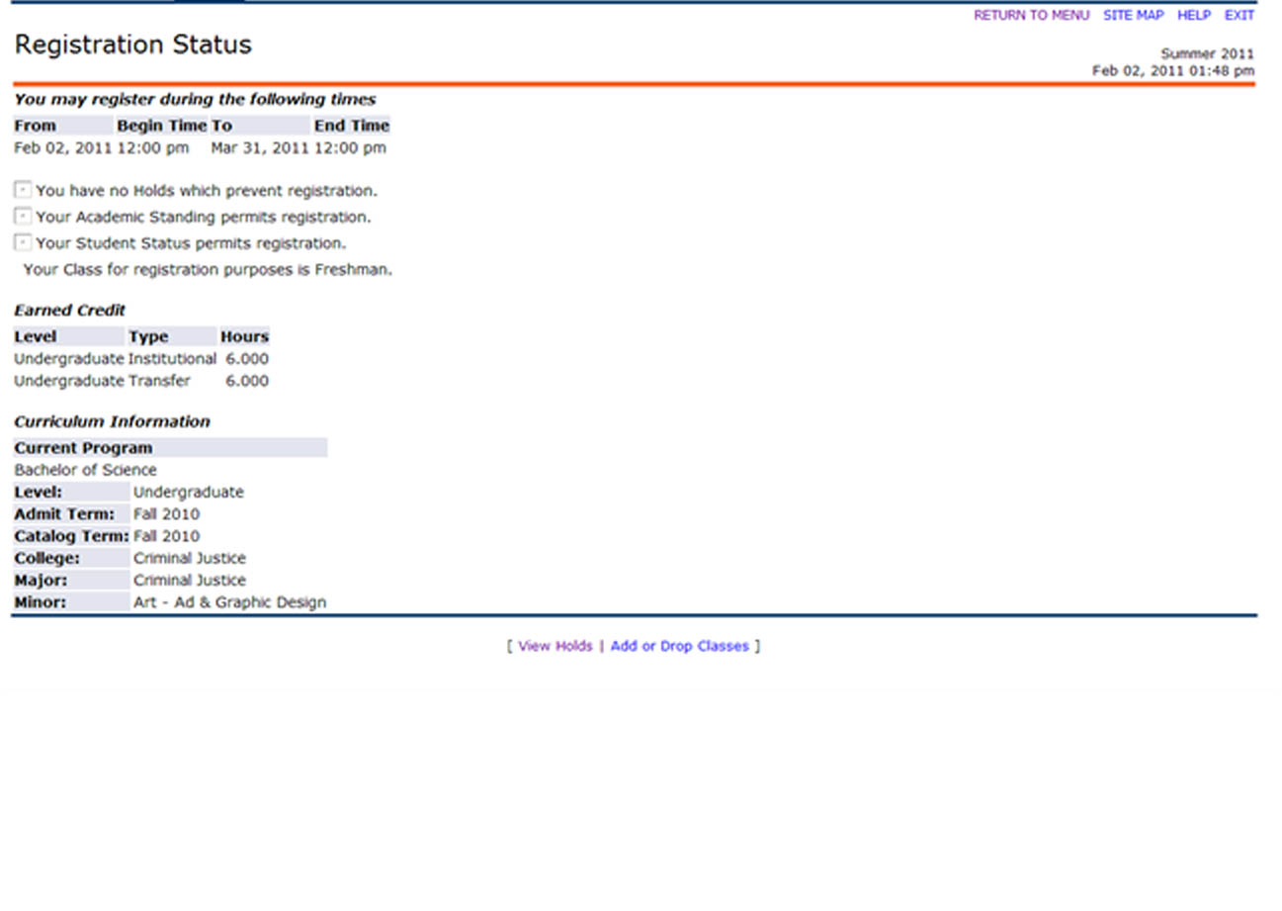Select the Curriculum Information section heading

(112, 421)
